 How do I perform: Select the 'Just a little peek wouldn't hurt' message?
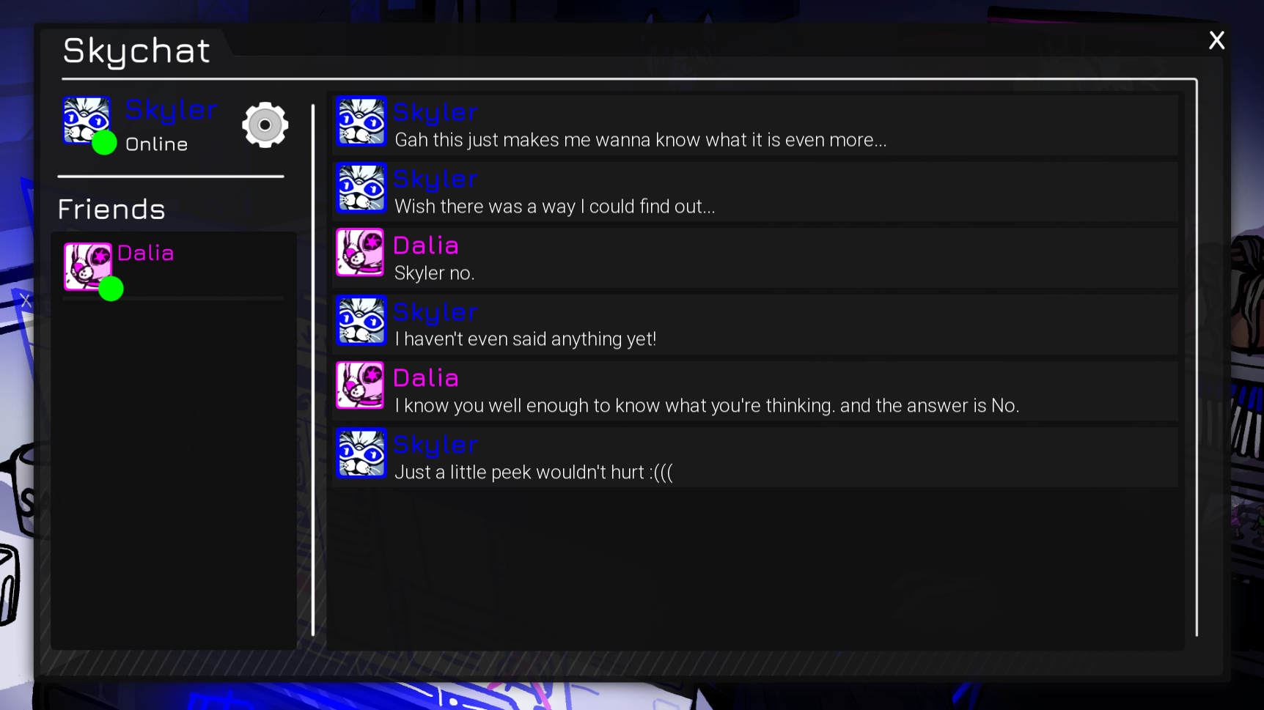click(x=756, y=457)
